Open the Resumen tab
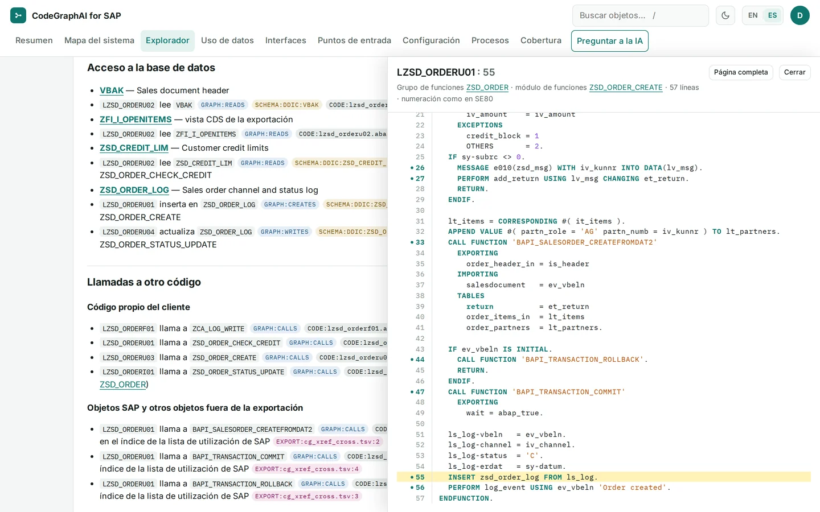This screenshot has height=512, width=820. (34, 40)
